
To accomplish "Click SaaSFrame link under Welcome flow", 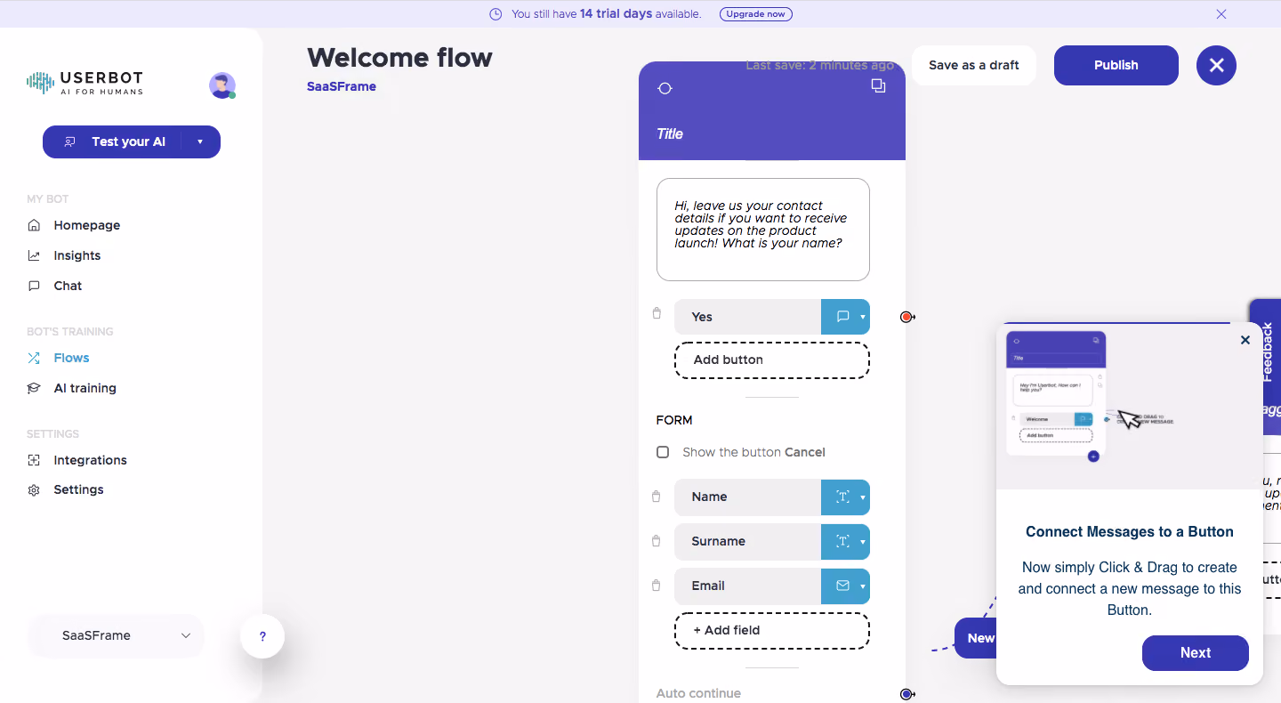I will (342, 86).
